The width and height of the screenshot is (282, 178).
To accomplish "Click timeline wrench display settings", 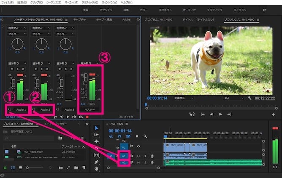I will 145,136.
